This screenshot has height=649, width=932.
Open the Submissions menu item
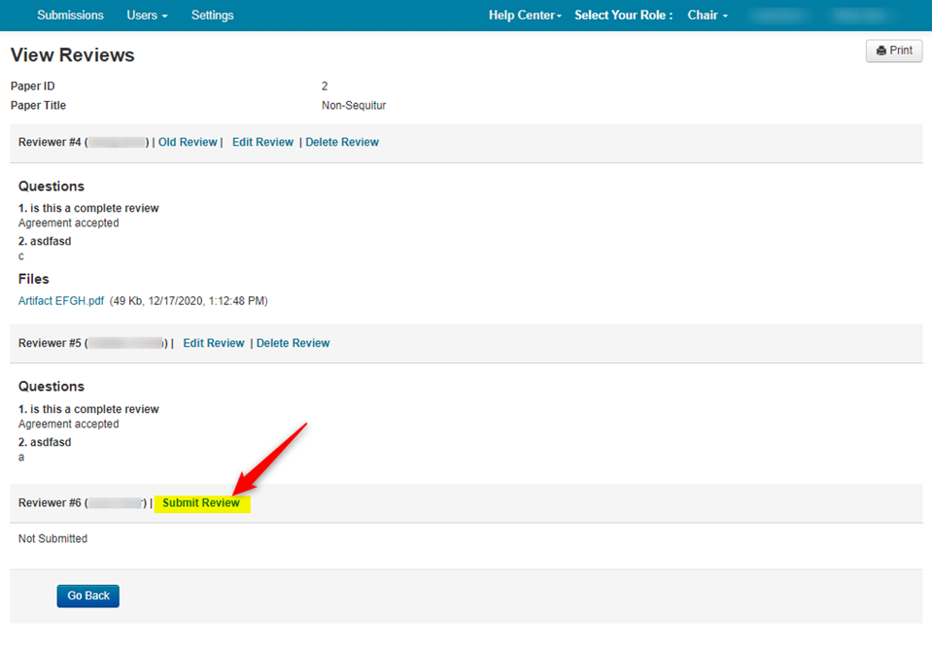click(70, 16)
